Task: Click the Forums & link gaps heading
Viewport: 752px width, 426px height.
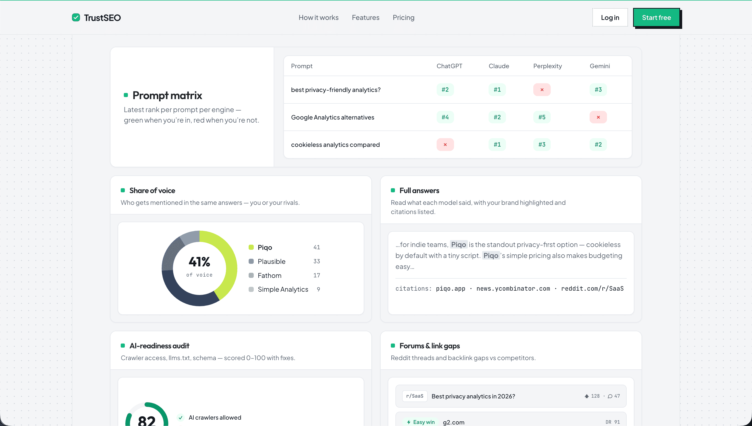Action: point(429,346)
